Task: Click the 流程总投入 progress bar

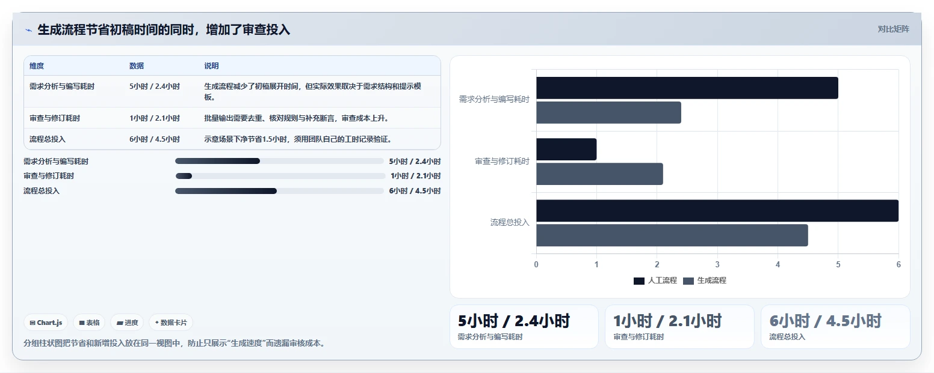Action: tap(279, 191)
